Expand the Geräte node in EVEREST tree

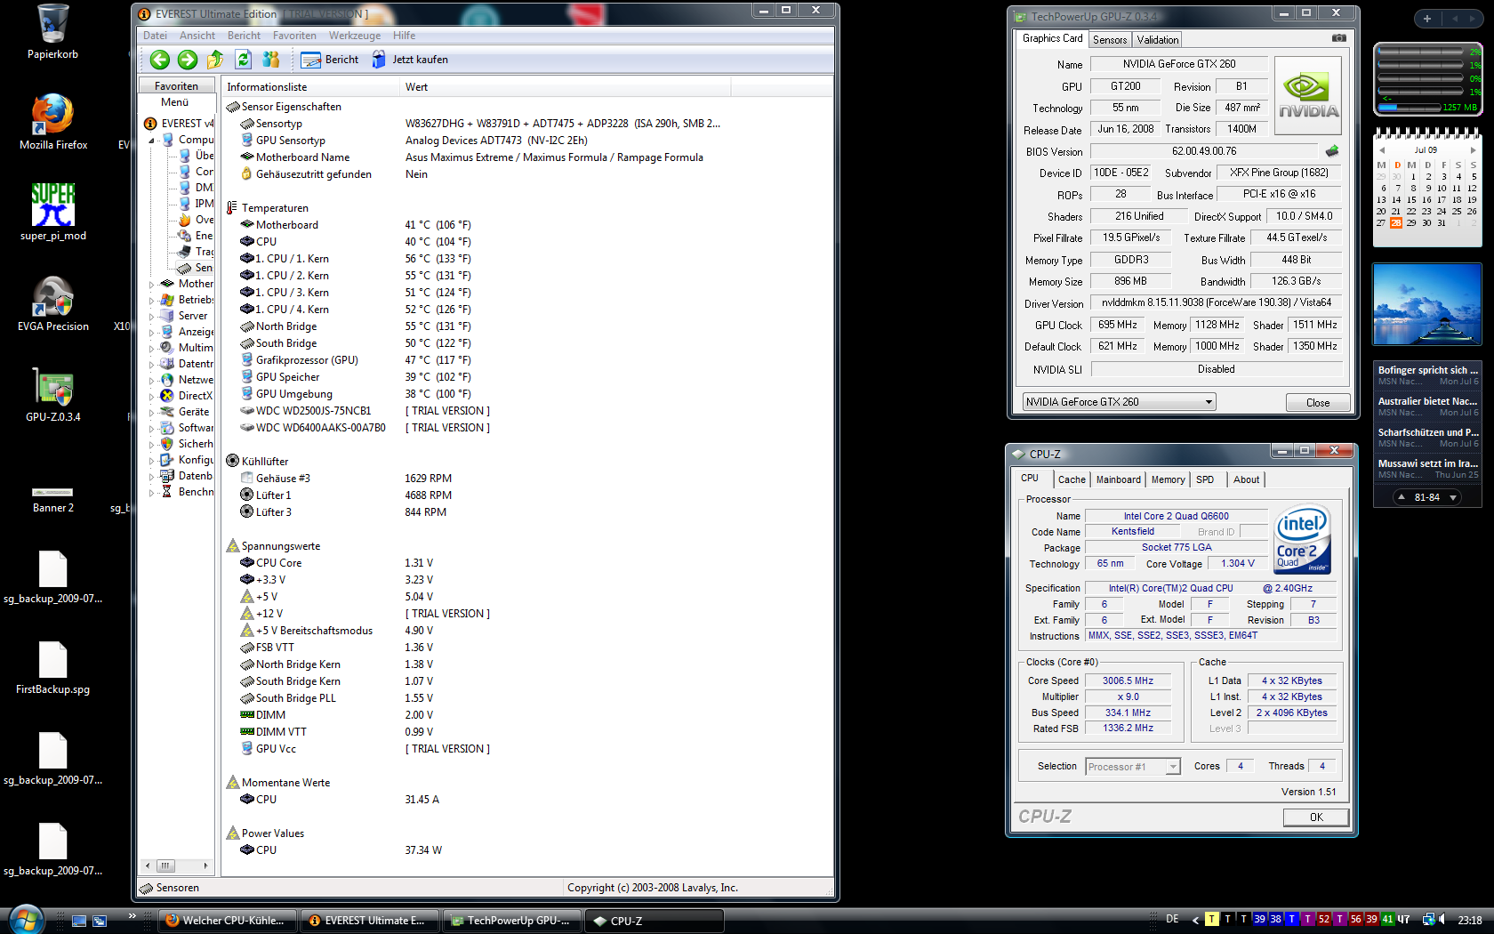pyautogui.click(x=152, y=413)
